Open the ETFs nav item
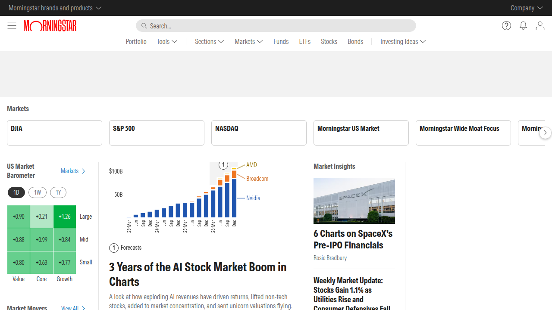This screenshot has height=310, width=552. 305,41
